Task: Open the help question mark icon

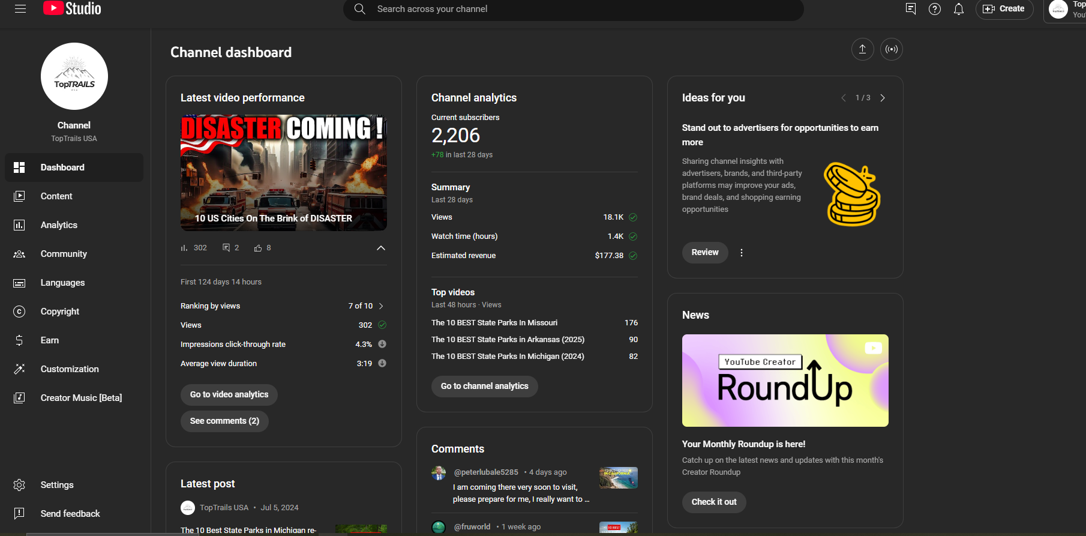Action: (x=935, y=9)
